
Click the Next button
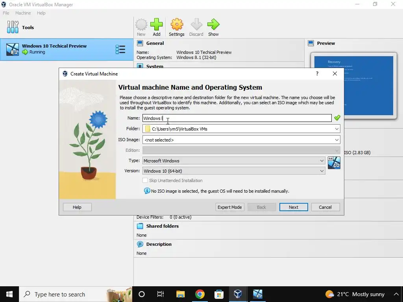(294, 207)
